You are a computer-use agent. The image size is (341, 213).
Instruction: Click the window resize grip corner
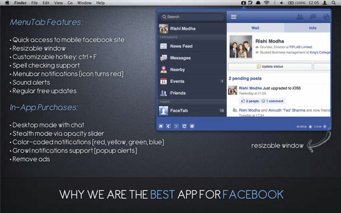329,128
